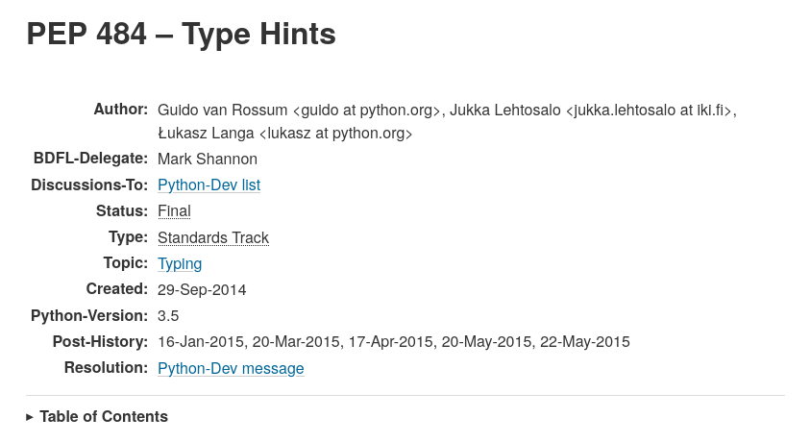Click post-history date 20-Mar-2015

tap(296, 342)
